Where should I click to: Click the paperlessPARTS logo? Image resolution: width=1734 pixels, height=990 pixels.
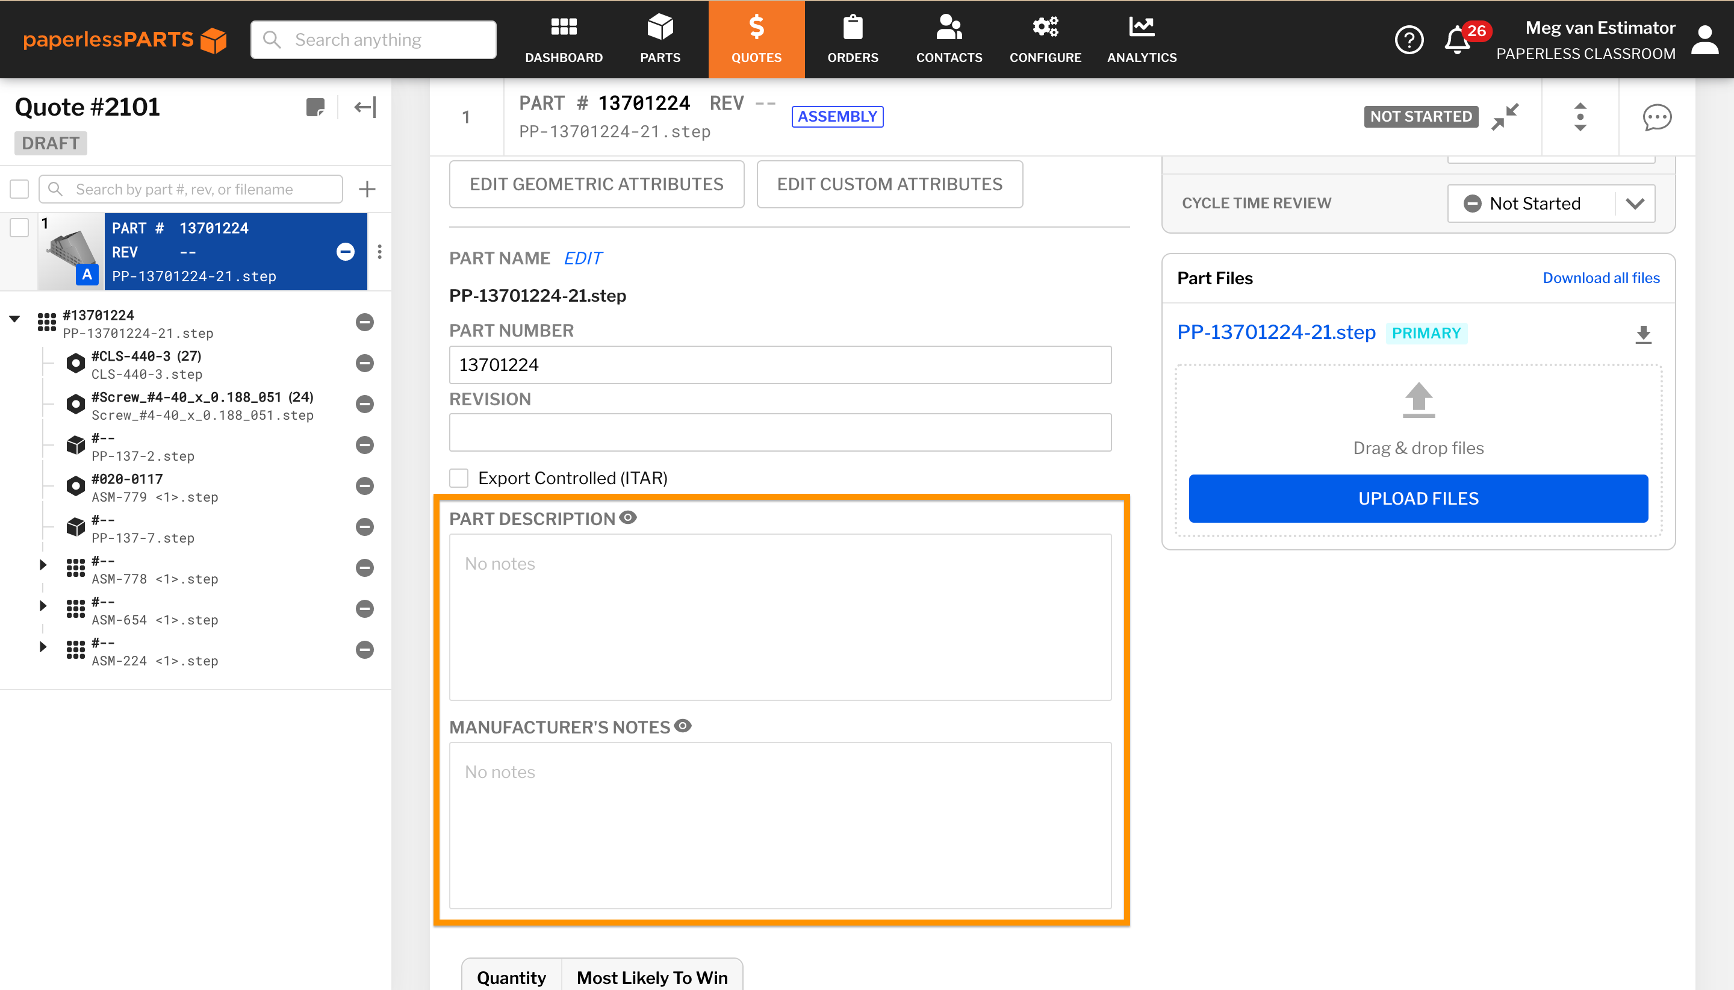(x=125, y=39)
